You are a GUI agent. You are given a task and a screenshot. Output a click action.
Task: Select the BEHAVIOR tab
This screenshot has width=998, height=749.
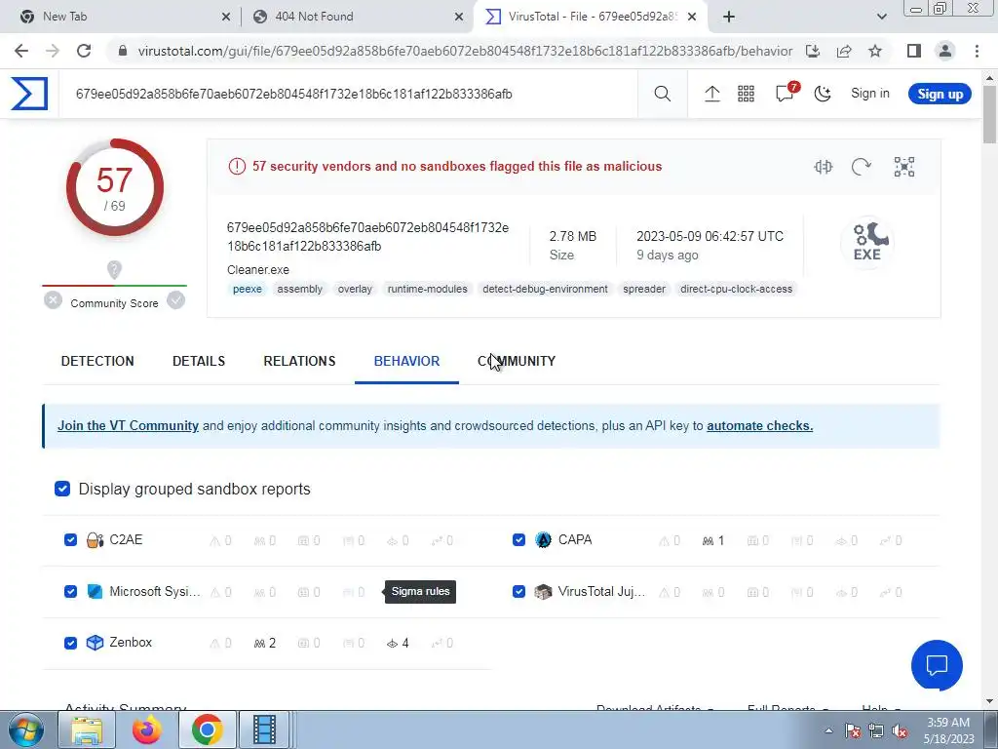[406, 361]
